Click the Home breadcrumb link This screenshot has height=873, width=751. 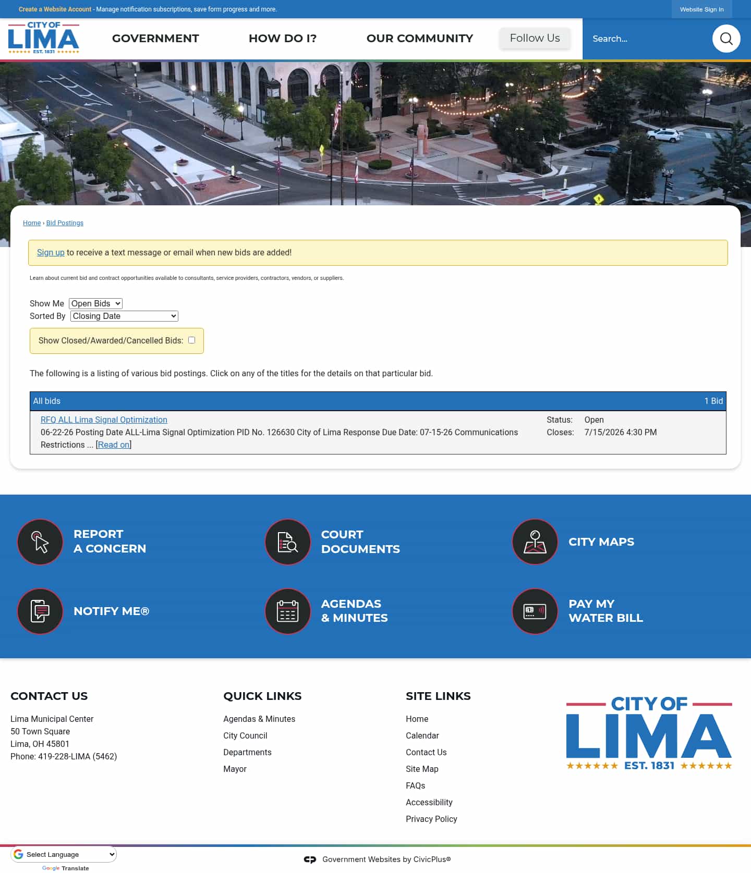coord(32,223)
